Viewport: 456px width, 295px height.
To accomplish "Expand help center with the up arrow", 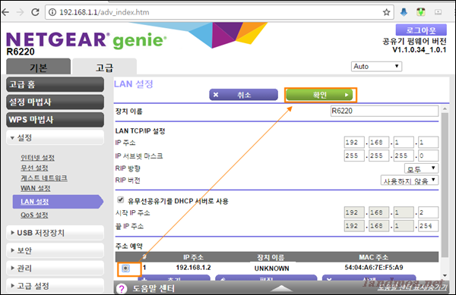I will (281, 288).
